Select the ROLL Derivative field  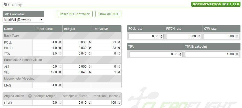[x=107, y=42]
